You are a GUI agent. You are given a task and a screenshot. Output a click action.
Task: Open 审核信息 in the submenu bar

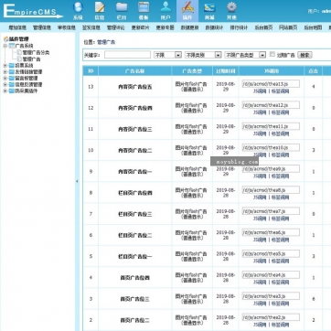tap(67, 27)
